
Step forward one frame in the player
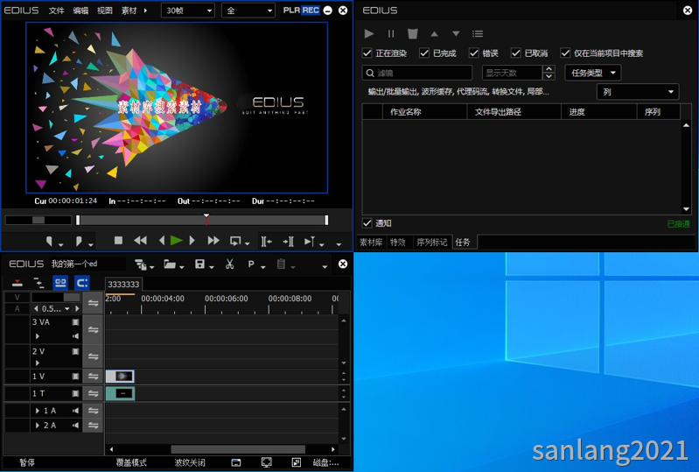tap(192, 241)
